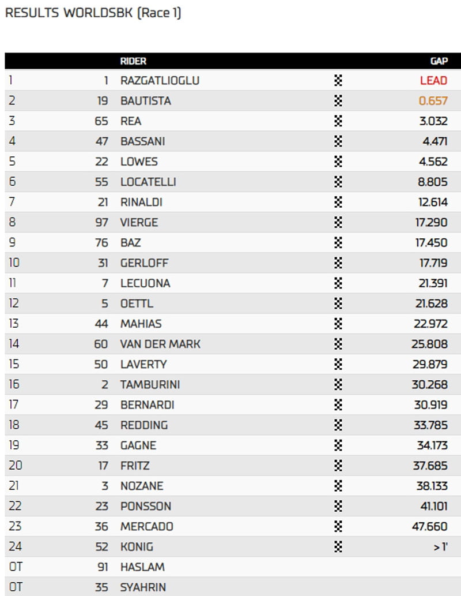Image resolution: width=461 pixels, height=596 pixels.
Task: Click the GAP column header
Action: tap(439, 61)
